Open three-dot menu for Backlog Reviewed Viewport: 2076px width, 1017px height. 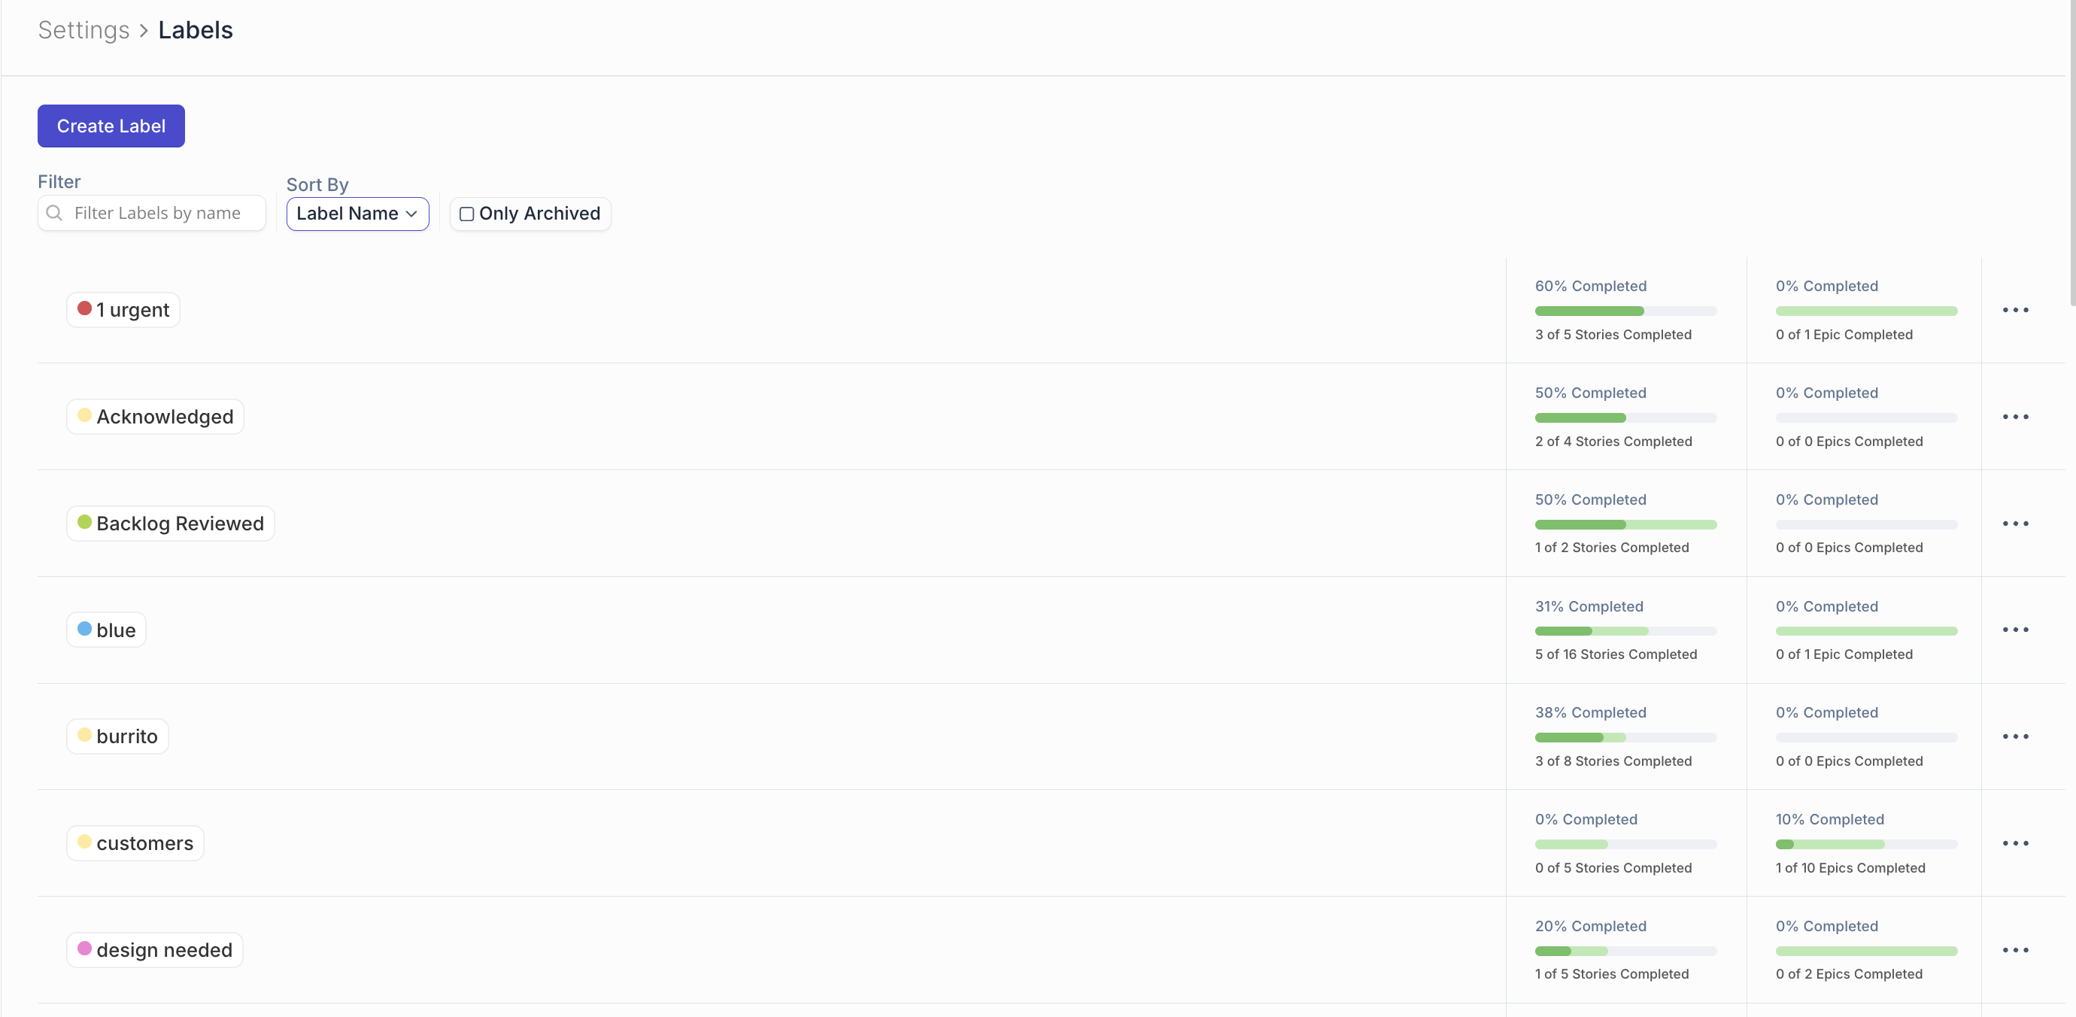click(2015, 524)
